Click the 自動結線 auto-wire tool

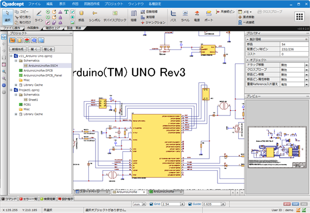click(149, 12)
